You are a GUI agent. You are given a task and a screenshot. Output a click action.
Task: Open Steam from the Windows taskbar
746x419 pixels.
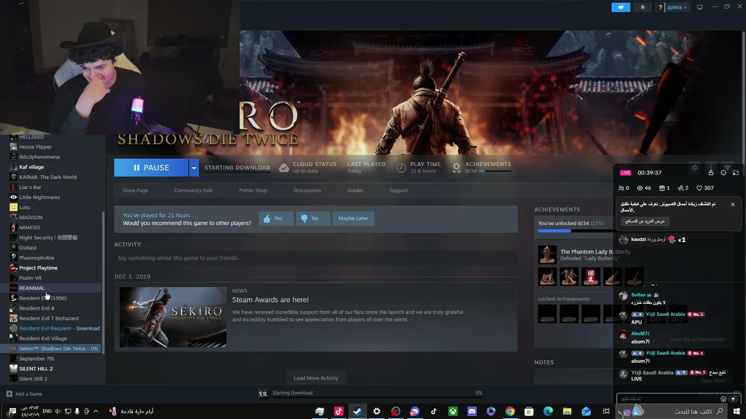tap(357, 411)
